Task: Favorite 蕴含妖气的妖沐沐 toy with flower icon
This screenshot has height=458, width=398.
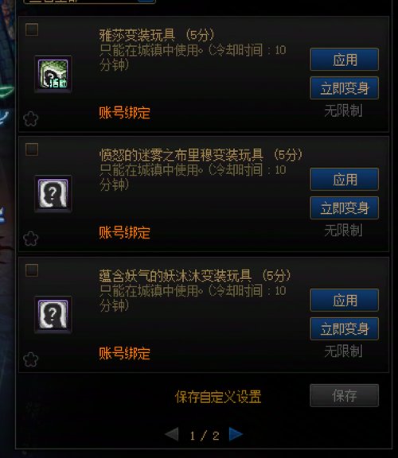Action: 31,359
